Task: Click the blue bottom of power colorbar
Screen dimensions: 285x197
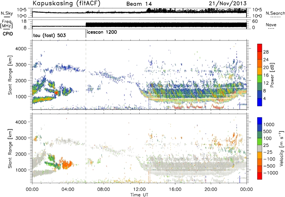Action: (260, 102)
